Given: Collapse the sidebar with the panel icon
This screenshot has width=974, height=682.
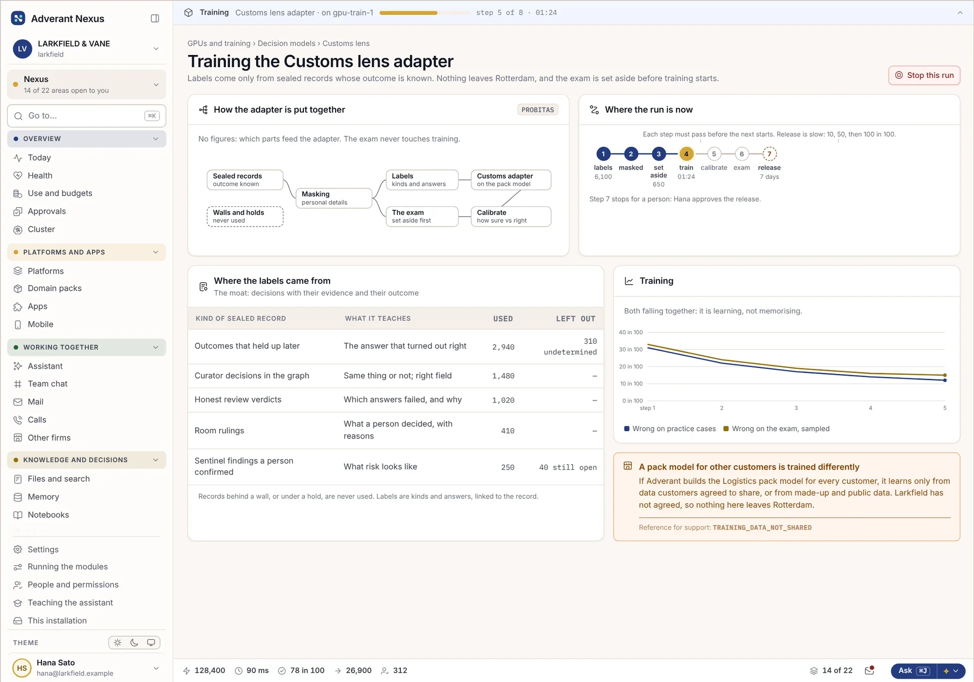Looking at the screenshot, I should click(x=155, y=18).
